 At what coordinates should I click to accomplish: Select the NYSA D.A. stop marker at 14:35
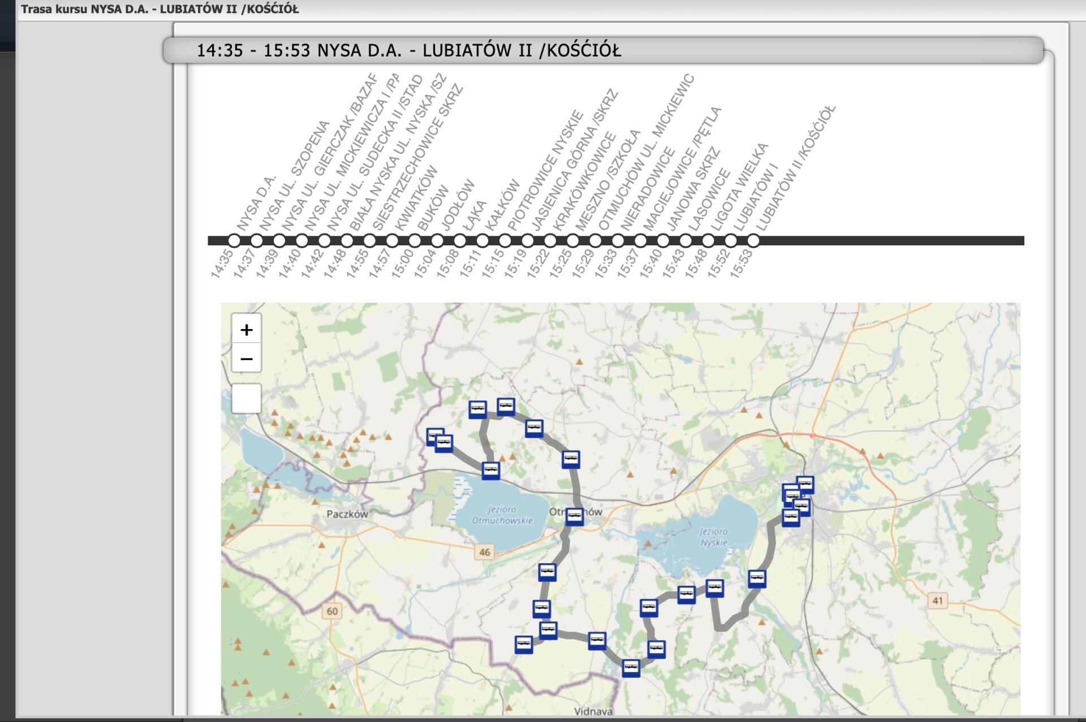234,241
